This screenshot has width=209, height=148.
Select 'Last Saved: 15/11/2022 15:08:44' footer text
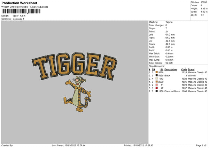click(69, 146)
